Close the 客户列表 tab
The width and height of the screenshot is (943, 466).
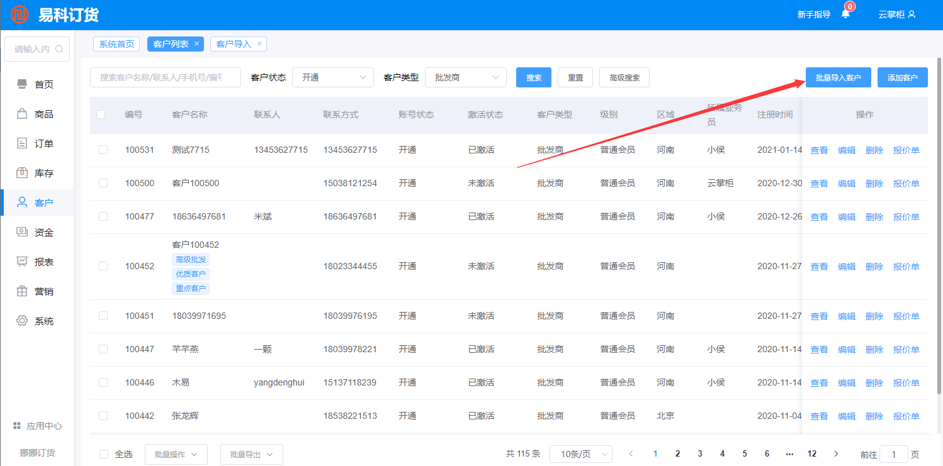pyautogui.click(x=196, y=43)
